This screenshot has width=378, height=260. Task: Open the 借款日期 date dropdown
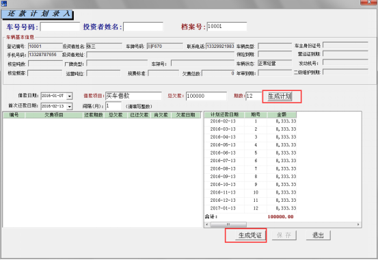[x=70, y=96]
